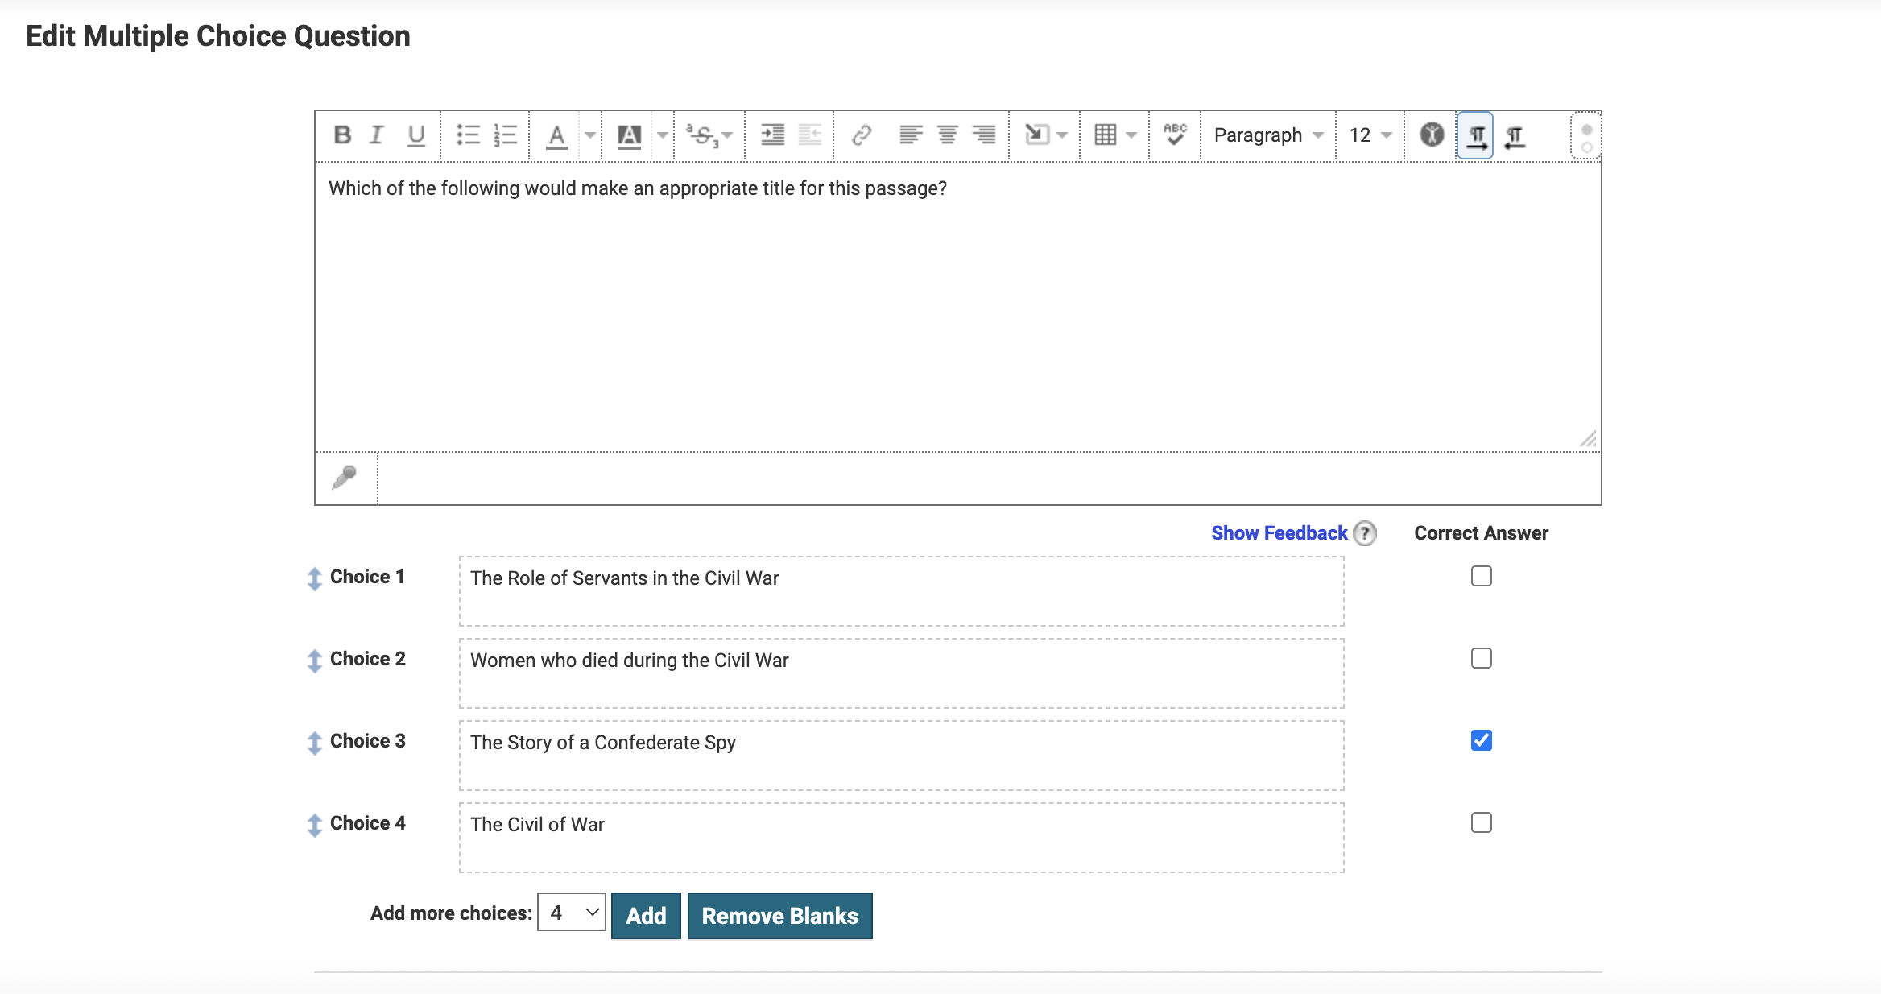Toggle the toolbar expand control
Image resolution: width=1881 pixels, height=994 pixels.
click(x=1586, y=136)
